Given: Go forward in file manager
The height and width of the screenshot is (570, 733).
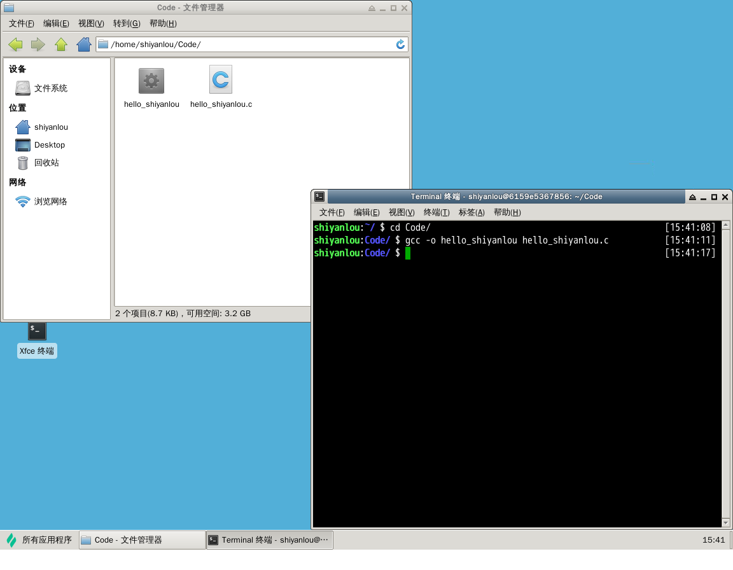Looking at the screenshot, I should [38, 45].
